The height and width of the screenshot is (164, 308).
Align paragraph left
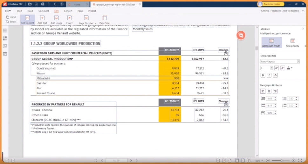263,91
